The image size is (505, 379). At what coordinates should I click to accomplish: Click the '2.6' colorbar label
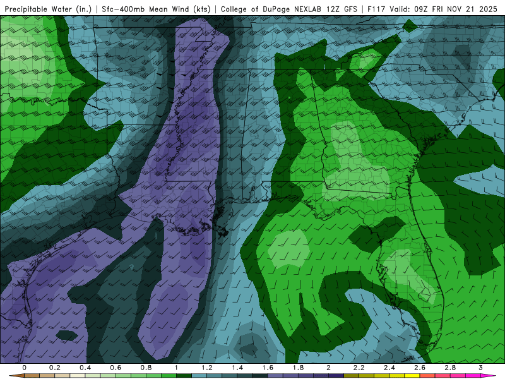click(x=420, y=368)
